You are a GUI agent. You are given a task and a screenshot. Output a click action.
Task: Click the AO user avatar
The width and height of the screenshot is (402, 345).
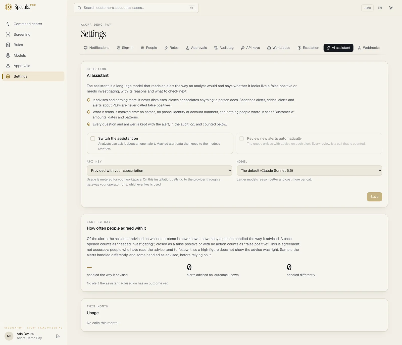tap(9, 336)
